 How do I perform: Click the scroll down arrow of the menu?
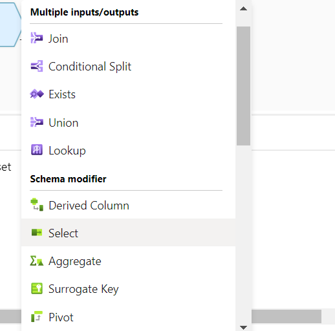click(243, 328)
